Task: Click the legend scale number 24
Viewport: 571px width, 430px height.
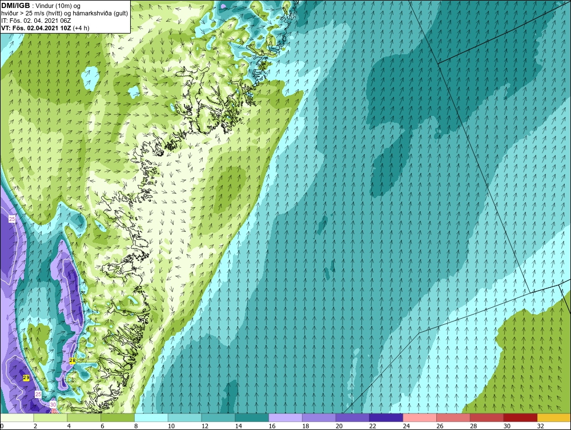Action: (x=407, y=426)
